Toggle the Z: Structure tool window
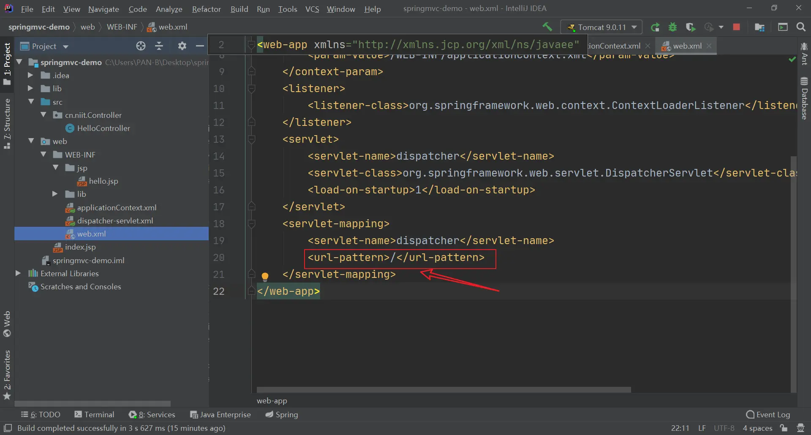 point(7,123)
